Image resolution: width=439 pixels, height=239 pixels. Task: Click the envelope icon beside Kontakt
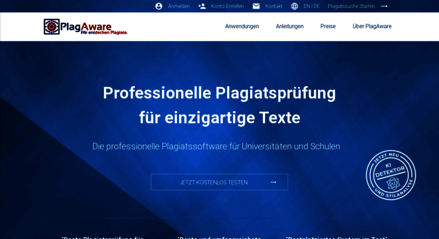[x=256, y=6]
